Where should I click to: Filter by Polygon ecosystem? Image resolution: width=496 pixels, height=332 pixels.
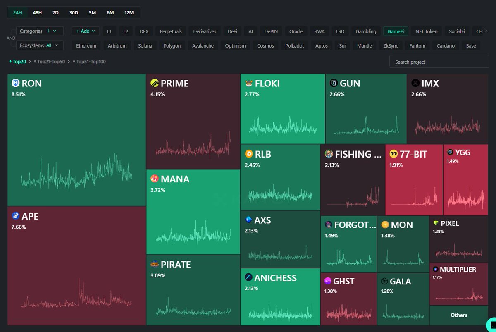pyautogui.click(x=172, y=46)
